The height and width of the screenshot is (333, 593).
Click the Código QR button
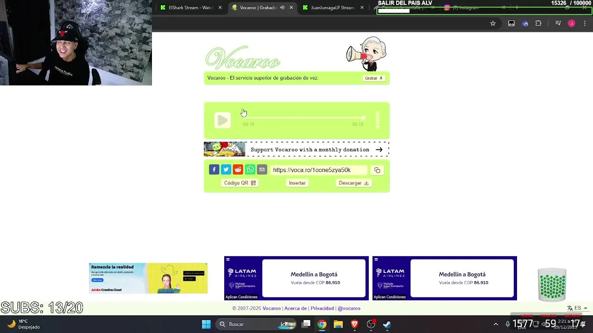tap(240, 183)
